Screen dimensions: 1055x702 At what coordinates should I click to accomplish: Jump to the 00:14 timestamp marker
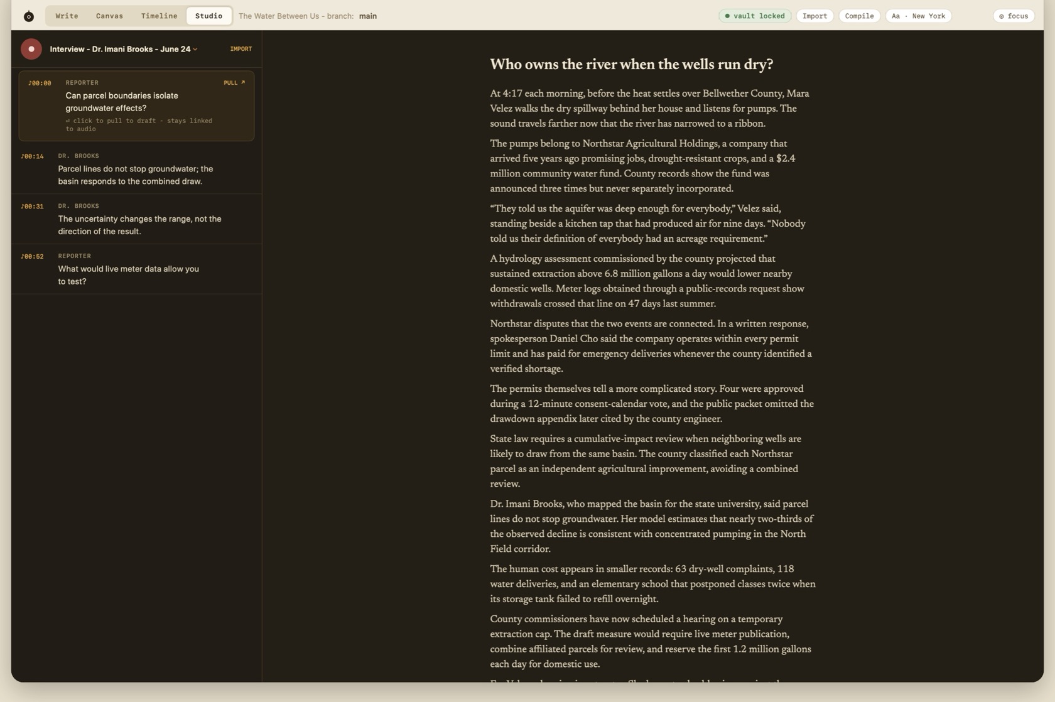click(x=32, y=156)
